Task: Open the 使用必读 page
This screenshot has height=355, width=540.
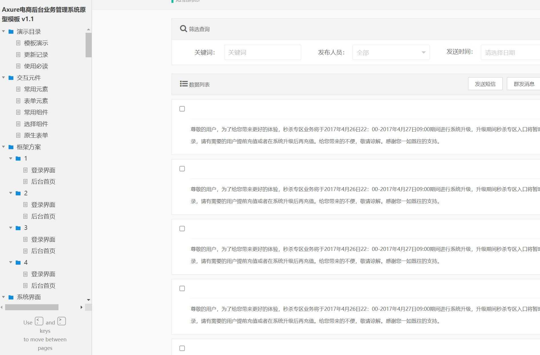Action: (x=36, y=66)
